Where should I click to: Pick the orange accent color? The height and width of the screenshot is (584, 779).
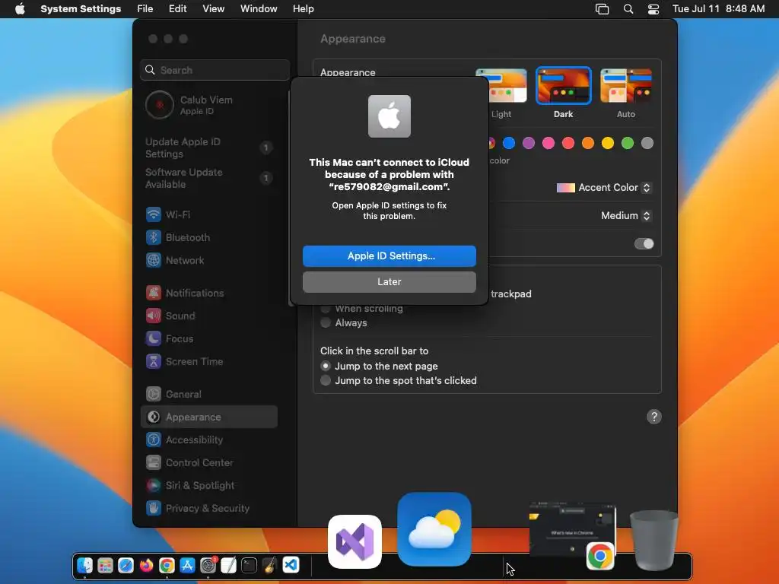[588, 143]
